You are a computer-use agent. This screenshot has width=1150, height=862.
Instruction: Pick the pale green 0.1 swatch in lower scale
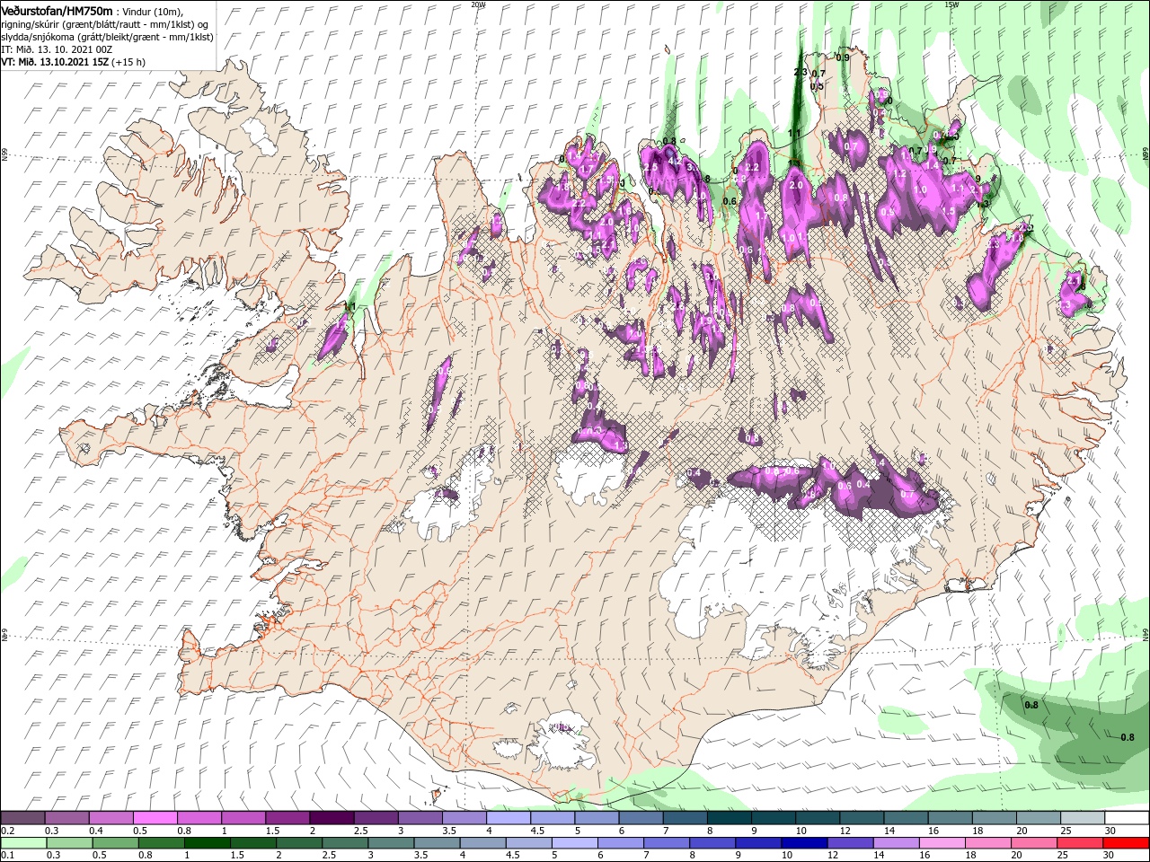(x=24, y=843)
